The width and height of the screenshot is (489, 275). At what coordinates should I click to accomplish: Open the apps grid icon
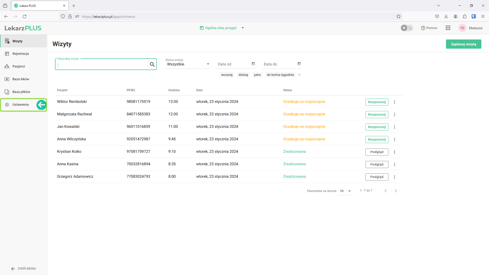(448, 28)
